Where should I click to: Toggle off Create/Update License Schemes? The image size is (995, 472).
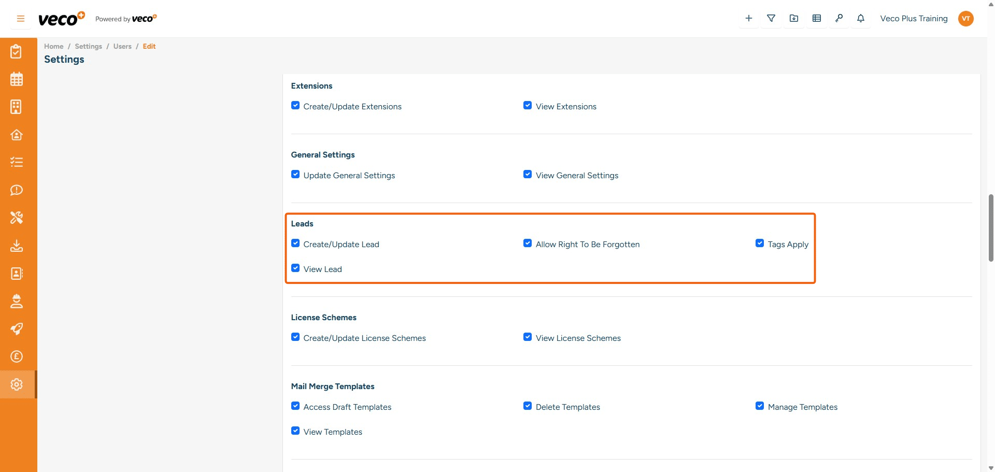[295, 336]
